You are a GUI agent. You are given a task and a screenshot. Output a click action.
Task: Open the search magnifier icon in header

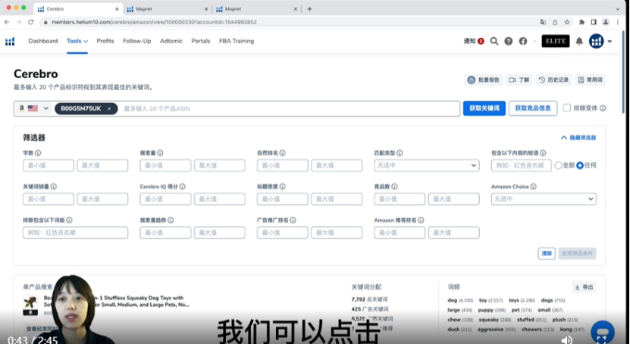[494, 41]
